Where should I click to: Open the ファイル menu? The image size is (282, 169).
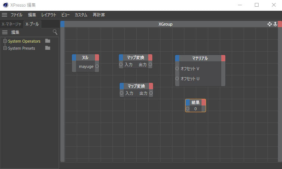(16, 15)
